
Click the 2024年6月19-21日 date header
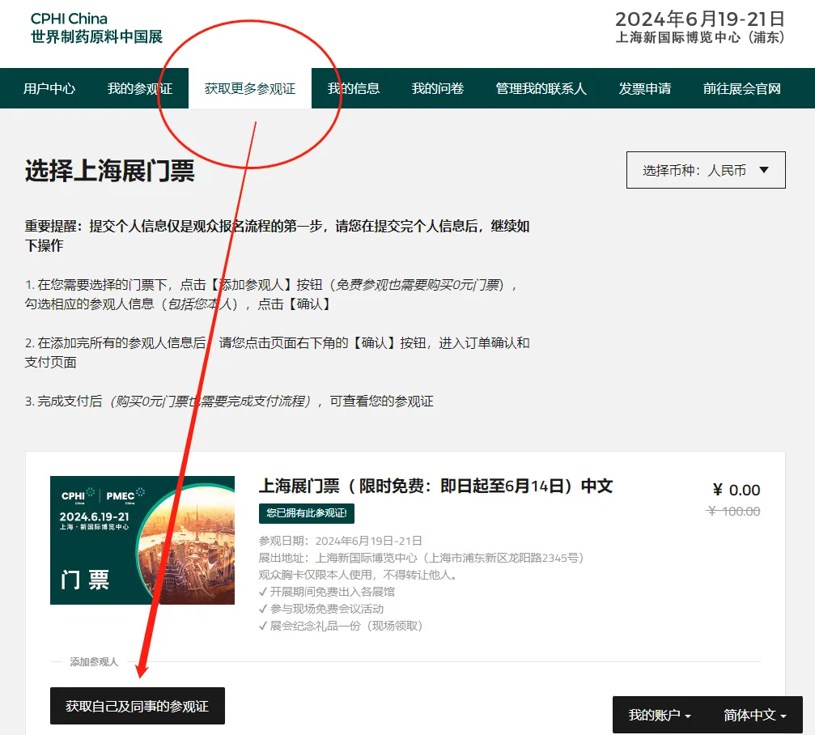tap(699, 19)
